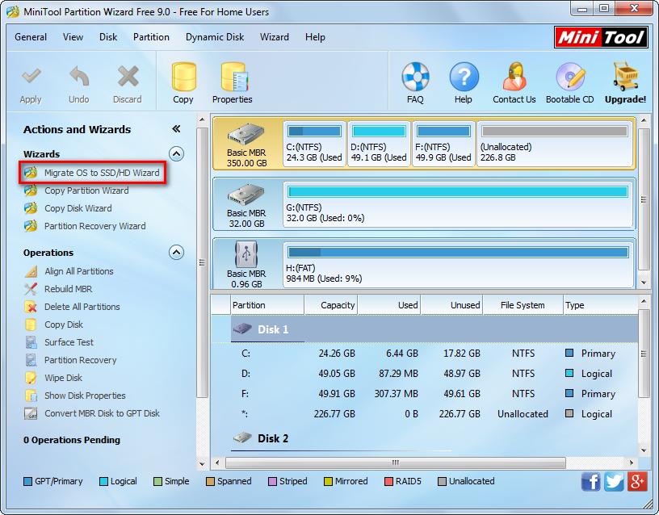Select the D: row 49.05 GB
Screen dimensions: 659x515
click(x=425, y=374)
